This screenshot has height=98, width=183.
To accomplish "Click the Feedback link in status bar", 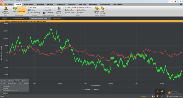I will 144,96.
